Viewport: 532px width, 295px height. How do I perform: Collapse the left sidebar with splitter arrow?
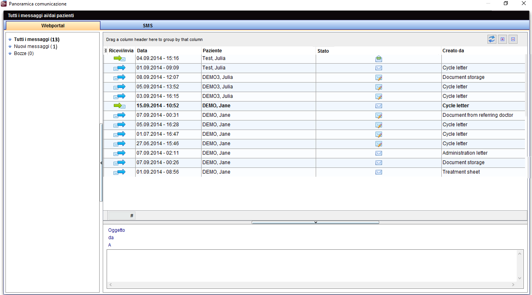pyautogui.click(x=101, y=163)
